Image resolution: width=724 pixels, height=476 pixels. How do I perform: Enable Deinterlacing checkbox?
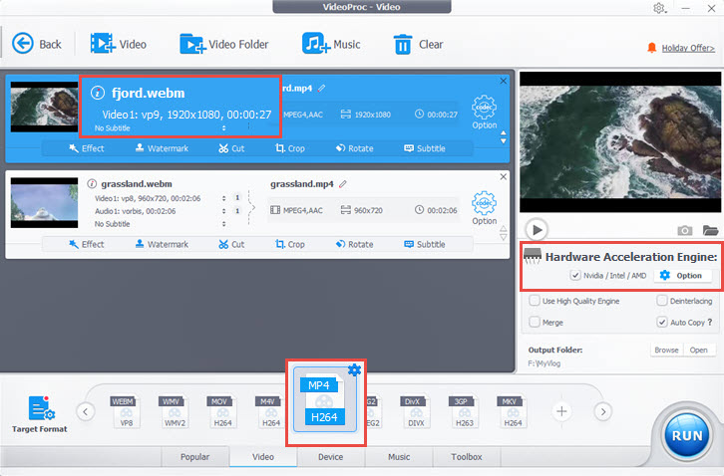coord(661,301)
